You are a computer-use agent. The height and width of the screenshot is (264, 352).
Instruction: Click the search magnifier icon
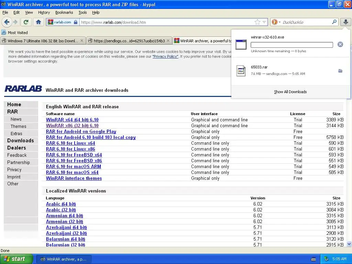coord(334,22)
